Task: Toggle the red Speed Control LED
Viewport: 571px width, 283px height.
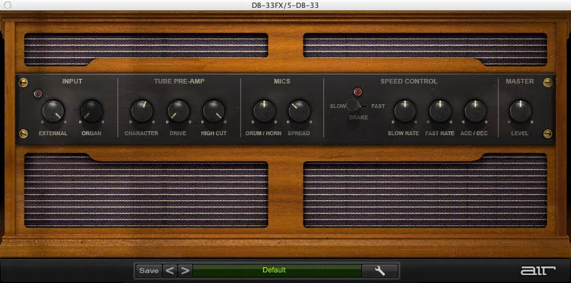Action: [358, 91]
